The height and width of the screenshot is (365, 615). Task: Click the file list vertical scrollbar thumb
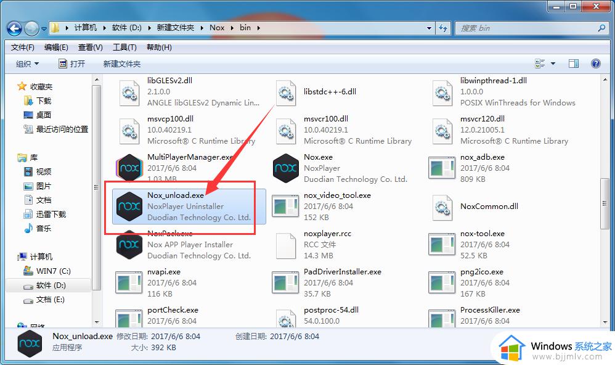(x=605, y=203)
